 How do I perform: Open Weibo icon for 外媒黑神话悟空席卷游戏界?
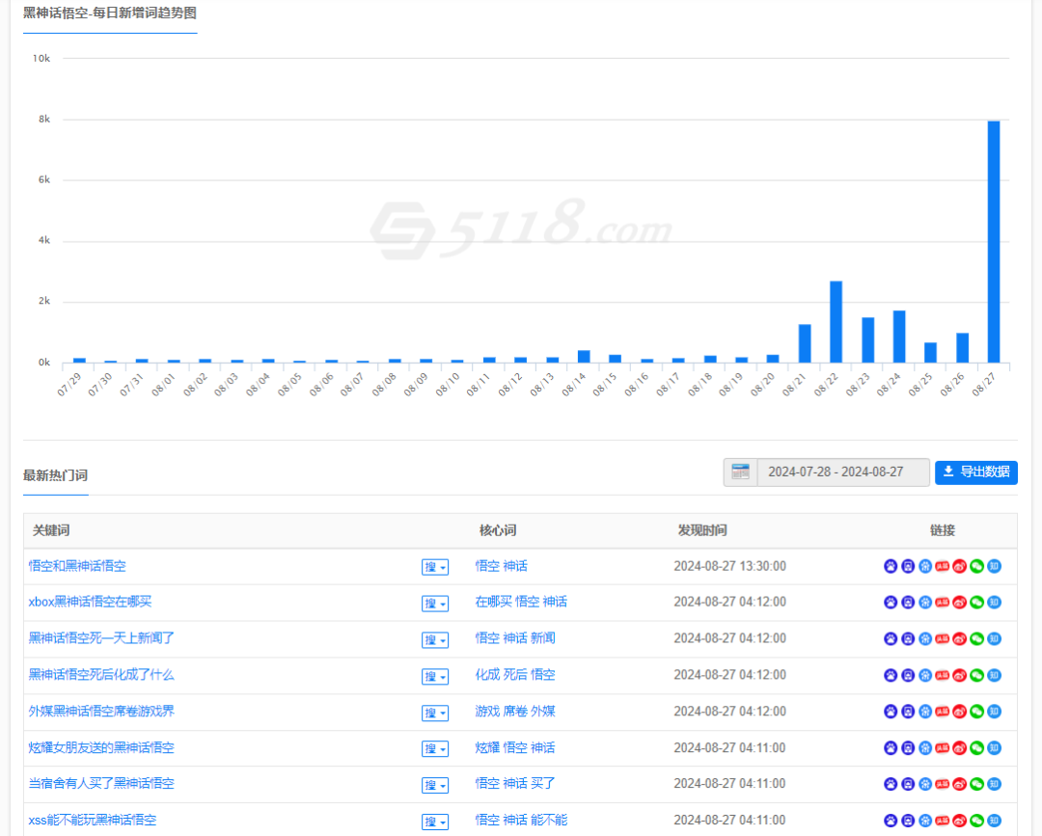960,712
